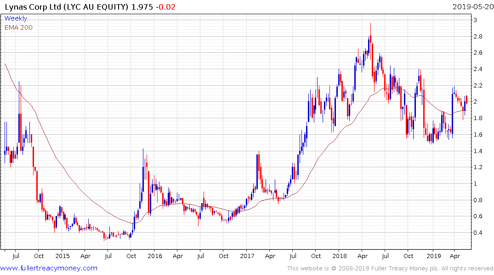Select the y-axis value 1.8
This screenshot has height=275, width=494.
tap(478, 118)
